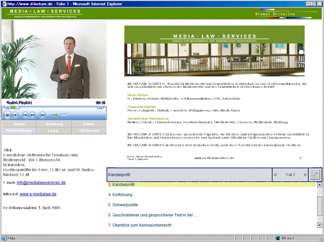Open the Suche tab
Viewport: 324px width, 242px height.
coord(19,124)
